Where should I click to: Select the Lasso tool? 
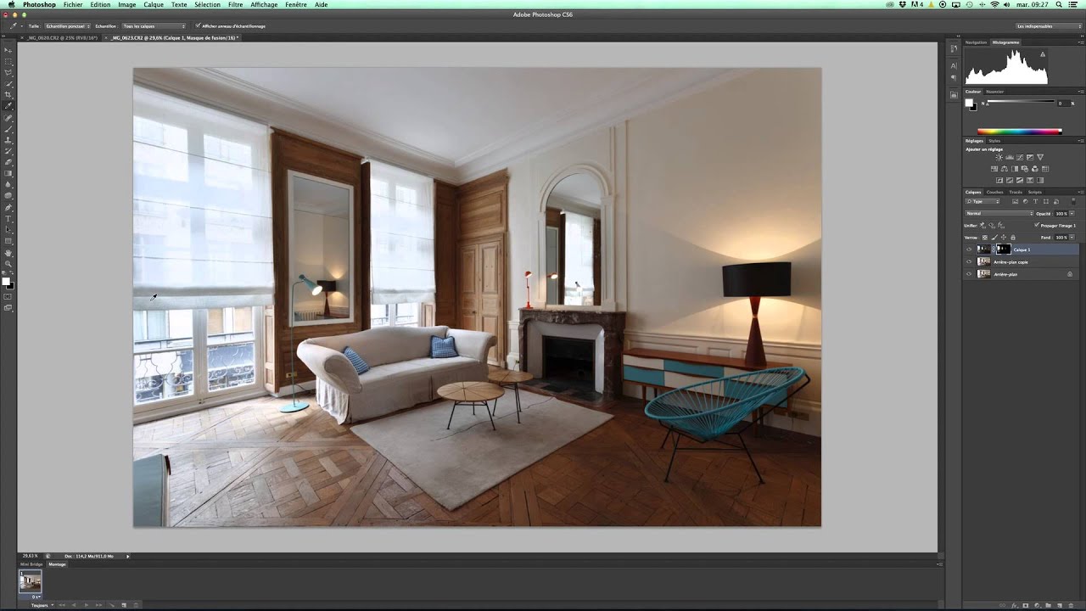[8, 72]
